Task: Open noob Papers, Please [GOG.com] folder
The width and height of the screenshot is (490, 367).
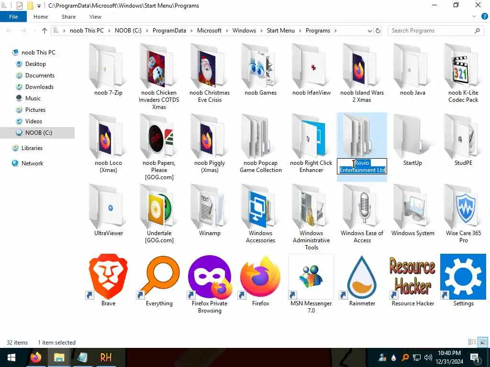Action: coord(159,147)
